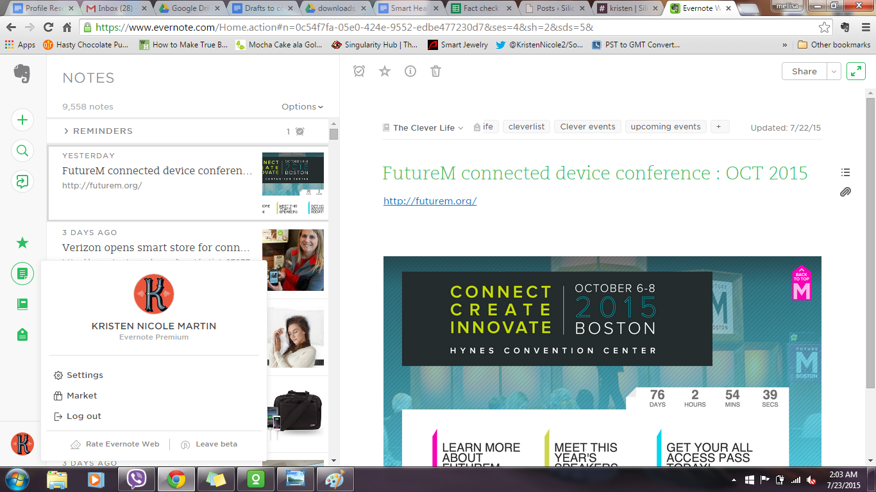Open Settings from the account menu
The width and height of the screenshot is (876, 492).
coord(78,375)
